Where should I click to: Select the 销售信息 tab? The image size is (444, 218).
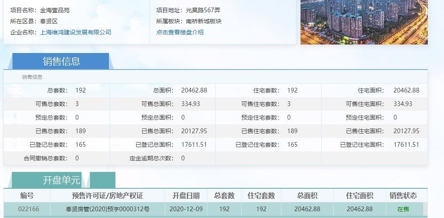click(x=61, y=61)
